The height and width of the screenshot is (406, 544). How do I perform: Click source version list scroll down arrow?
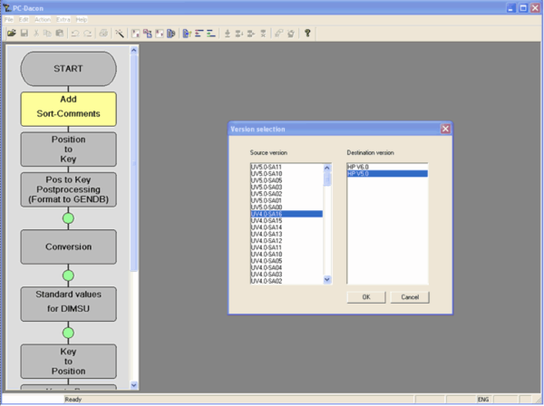326,280
